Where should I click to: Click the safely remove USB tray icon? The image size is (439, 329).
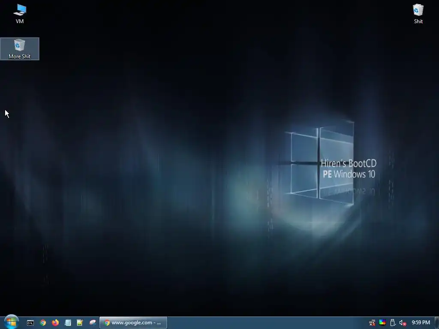[393, 323]
